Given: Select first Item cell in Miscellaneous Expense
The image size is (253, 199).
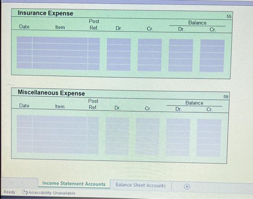Looking at the screenshot, I should coord(60,119).
